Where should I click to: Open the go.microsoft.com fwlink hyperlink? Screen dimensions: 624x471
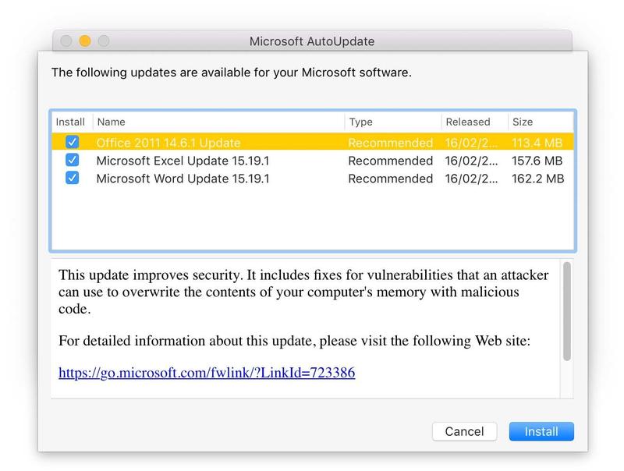click(x=207, y=373)
